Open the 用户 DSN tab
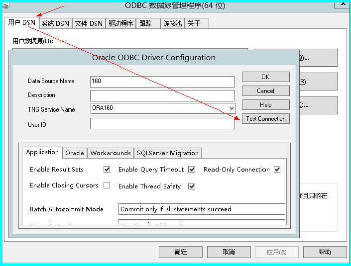 22,22
